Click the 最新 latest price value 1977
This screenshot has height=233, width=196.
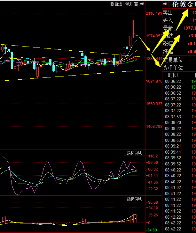click(189, 28)
